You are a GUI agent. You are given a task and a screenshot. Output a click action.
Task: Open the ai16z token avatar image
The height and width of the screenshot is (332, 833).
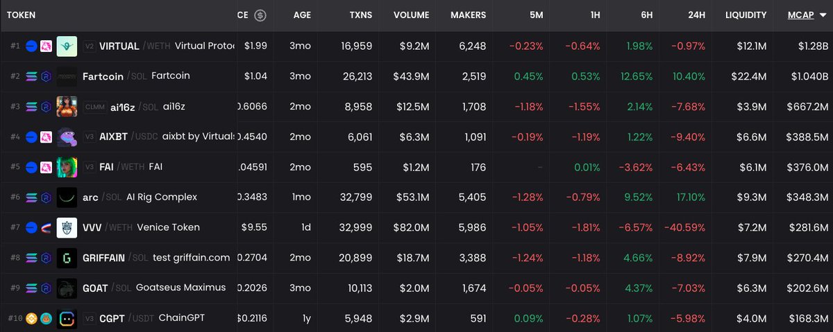[x=67, y=107]
